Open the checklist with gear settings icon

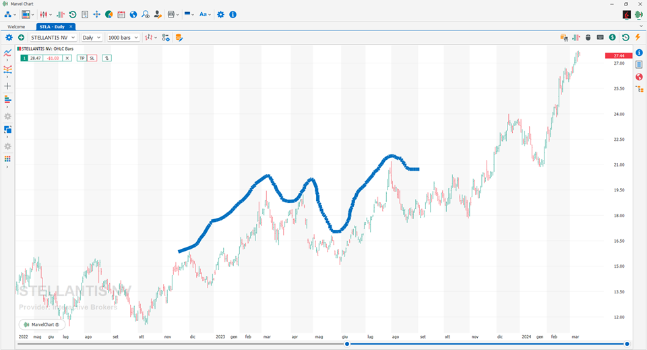(166, 38)
